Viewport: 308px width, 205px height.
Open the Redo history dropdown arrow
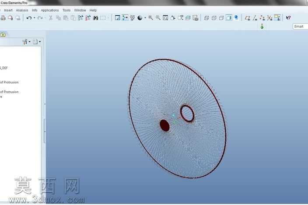pos(45,18)
